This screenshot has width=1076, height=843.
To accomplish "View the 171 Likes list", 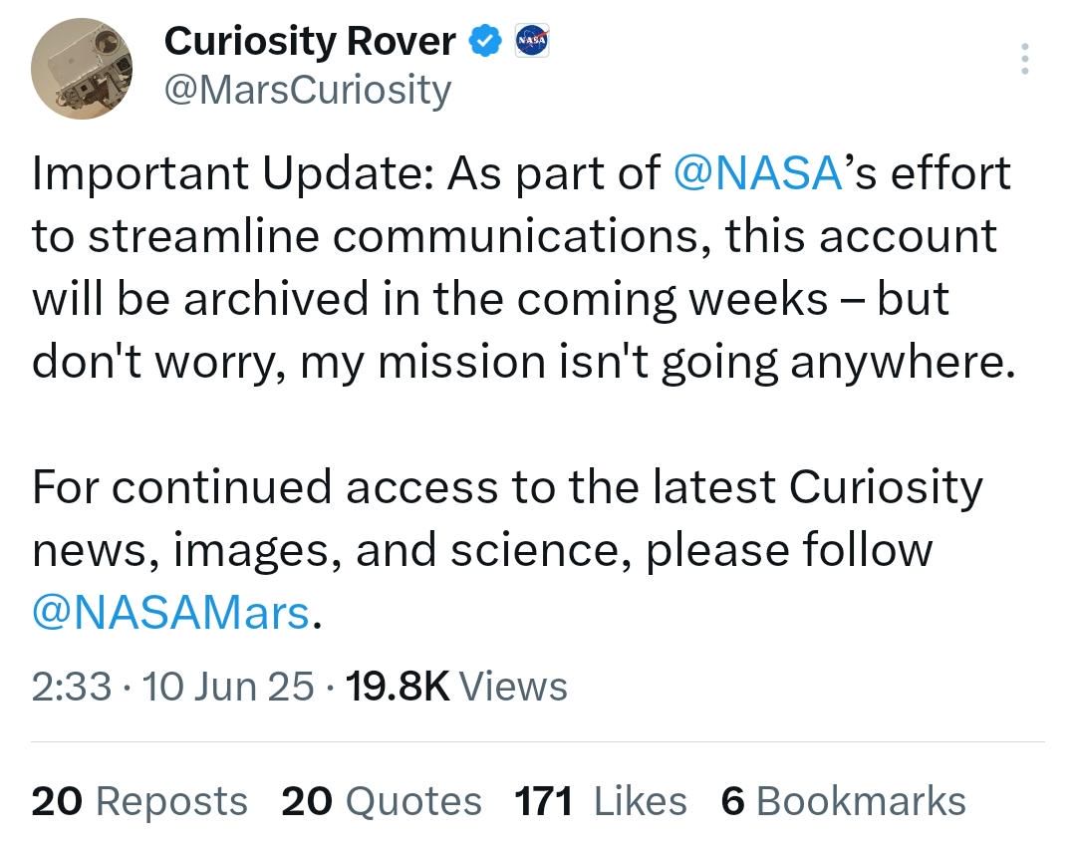I will [x=601, y=800].
